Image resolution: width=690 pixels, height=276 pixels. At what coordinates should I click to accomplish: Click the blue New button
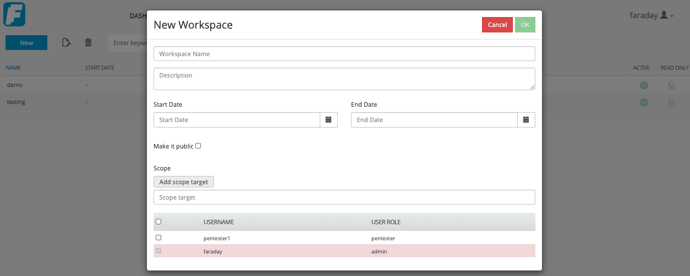coord(26,43)
